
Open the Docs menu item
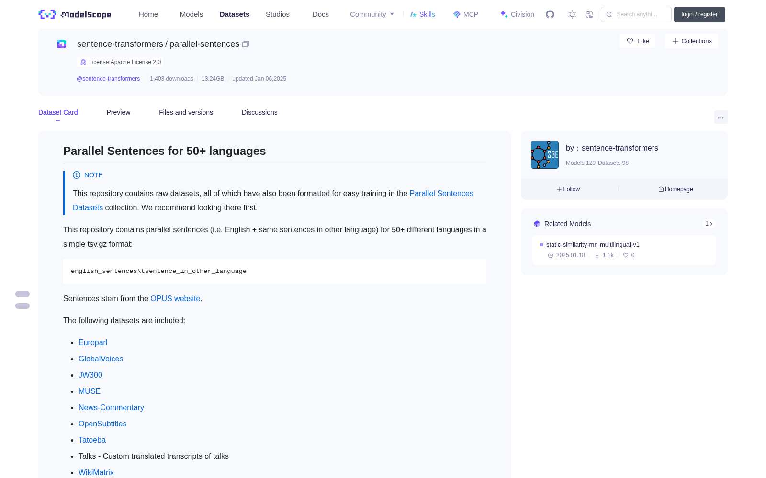(321, 14)
